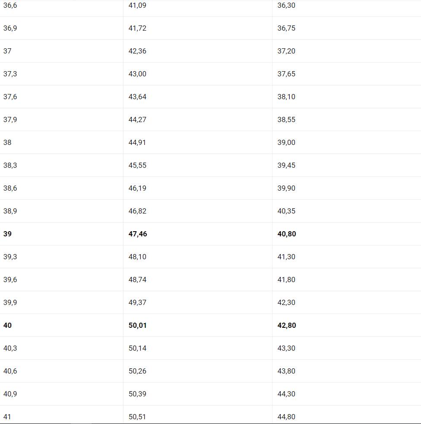This screenshot has height=424, width=421.
Task: Click the cell with value 48,74
Action: 137,280
